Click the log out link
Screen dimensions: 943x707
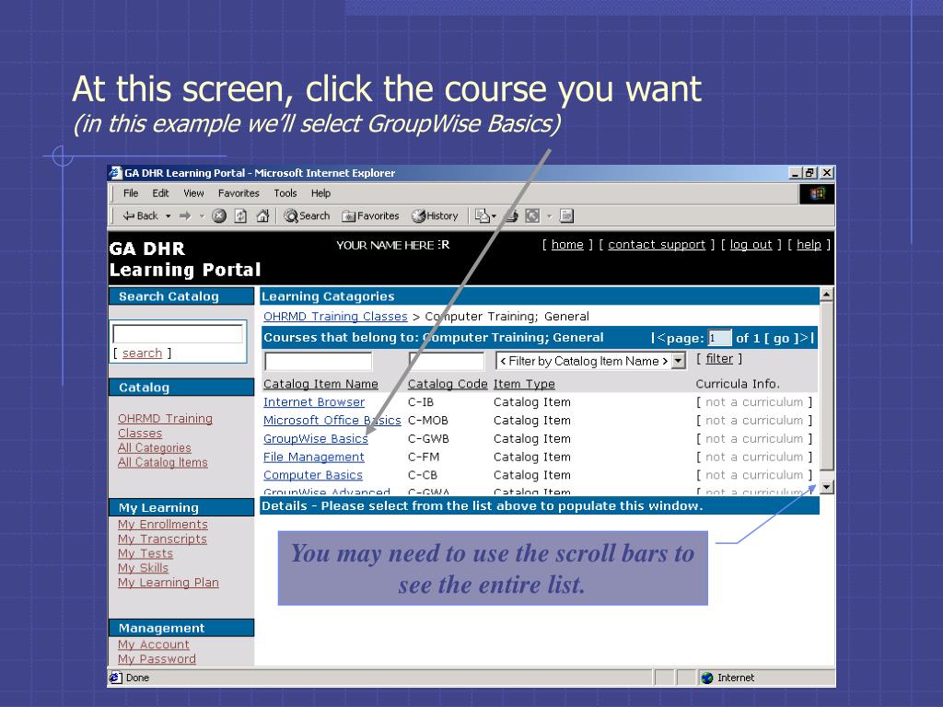click(751, 245)
